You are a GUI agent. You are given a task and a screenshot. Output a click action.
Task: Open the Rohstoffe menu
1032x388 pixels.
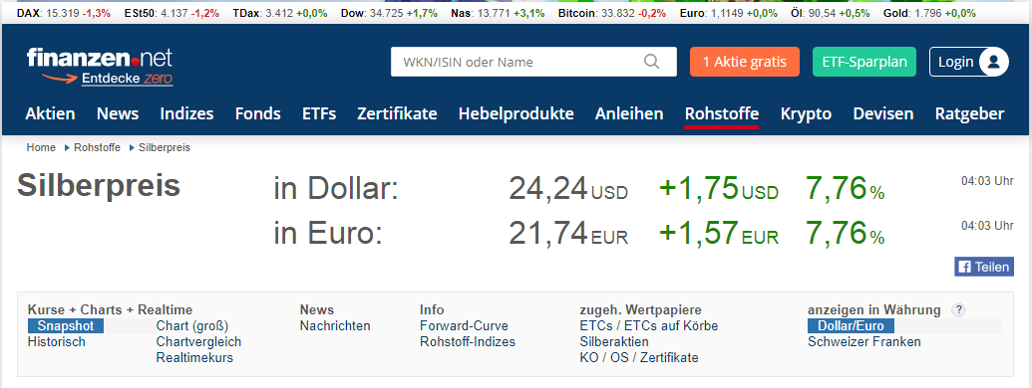tap(721, 113)
